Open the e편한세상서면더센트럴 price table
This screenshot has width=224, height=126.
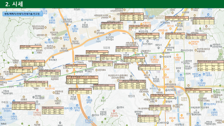pos(132,84)
